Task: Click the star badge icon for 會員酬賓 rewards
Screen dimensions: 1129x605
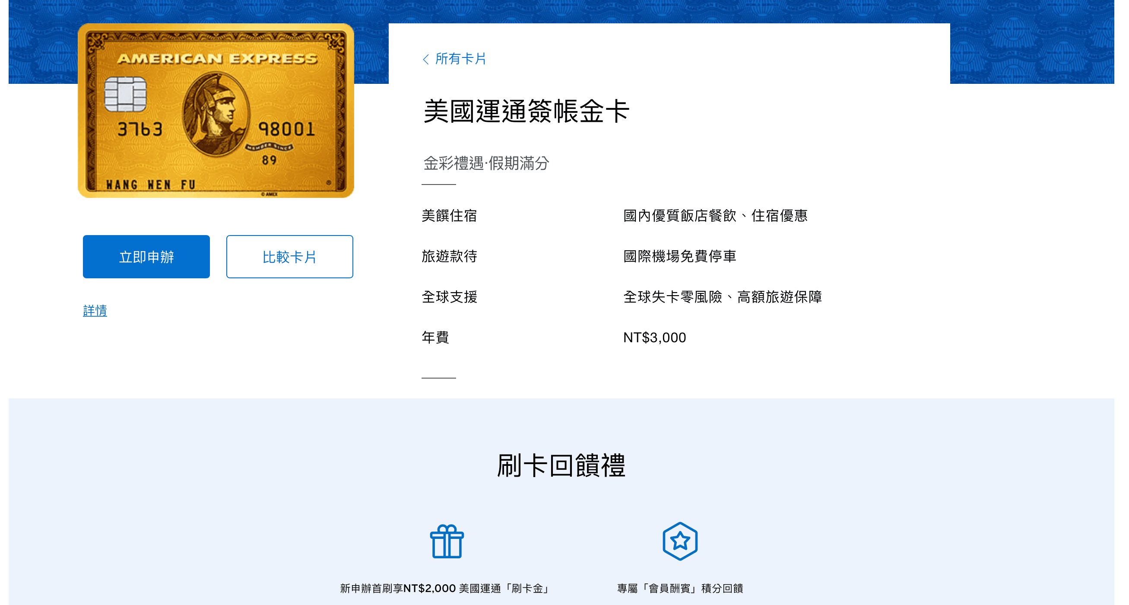Action: [680, 541]
